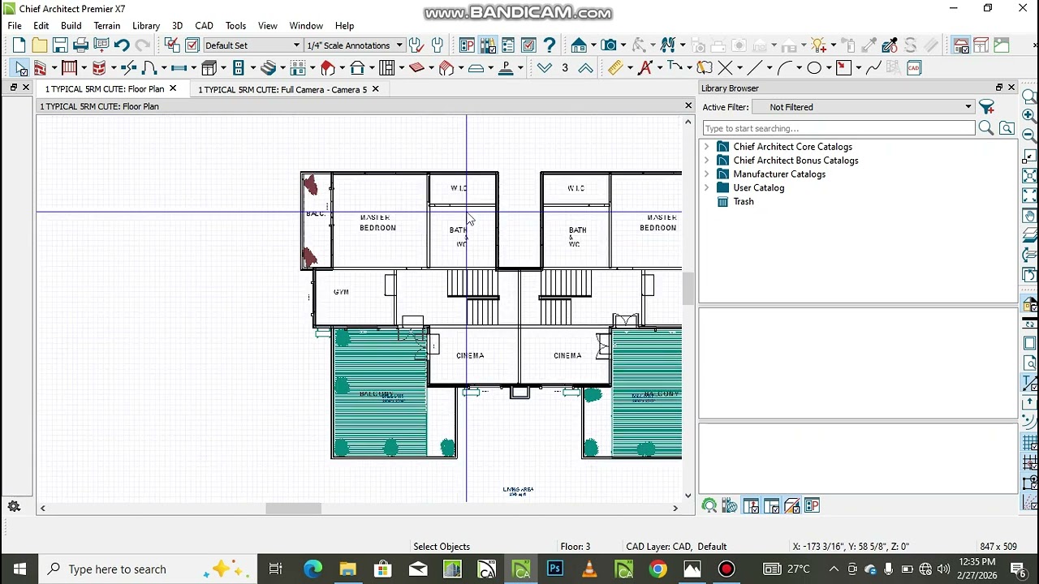This screenshot has width=1039, height=584.
Task: Open the Library menu
Action: pyautogui.click(x=146, y=26)
